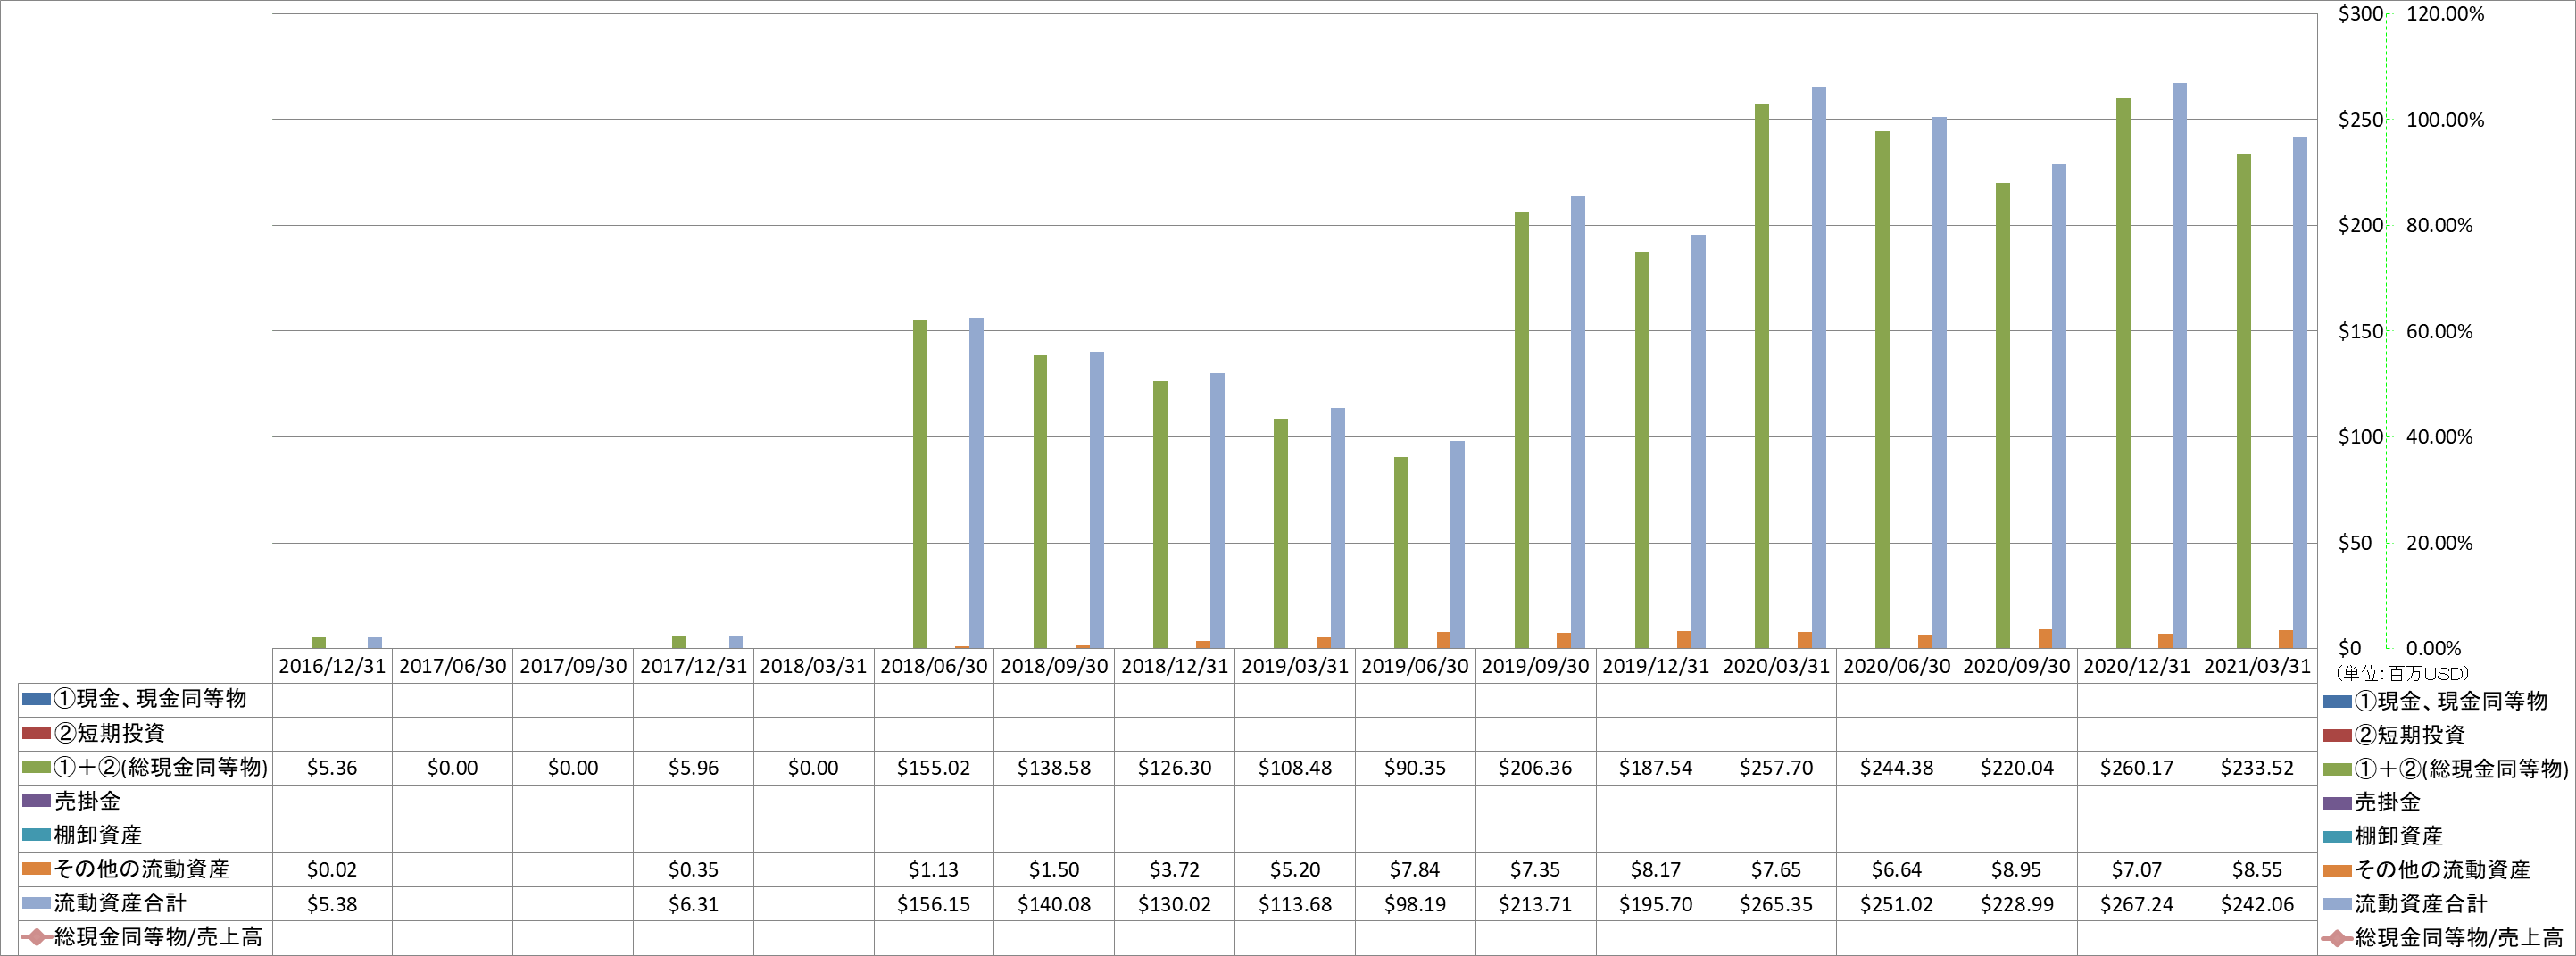This screenshot has width=2576, height=956.
Task: Click purple 売掛金 key in right legend
Action: click(x=2337, y=802)
